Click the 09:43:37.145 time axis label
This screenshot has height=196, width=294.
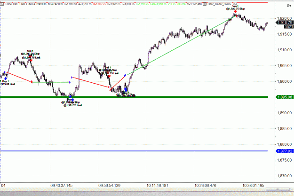pyautogui.click(x=61, y=186)
